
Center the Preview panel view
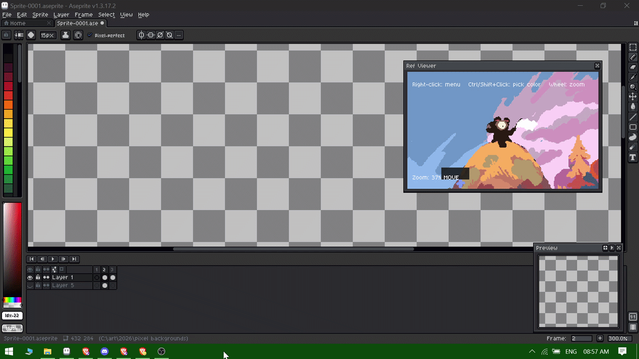605,248
